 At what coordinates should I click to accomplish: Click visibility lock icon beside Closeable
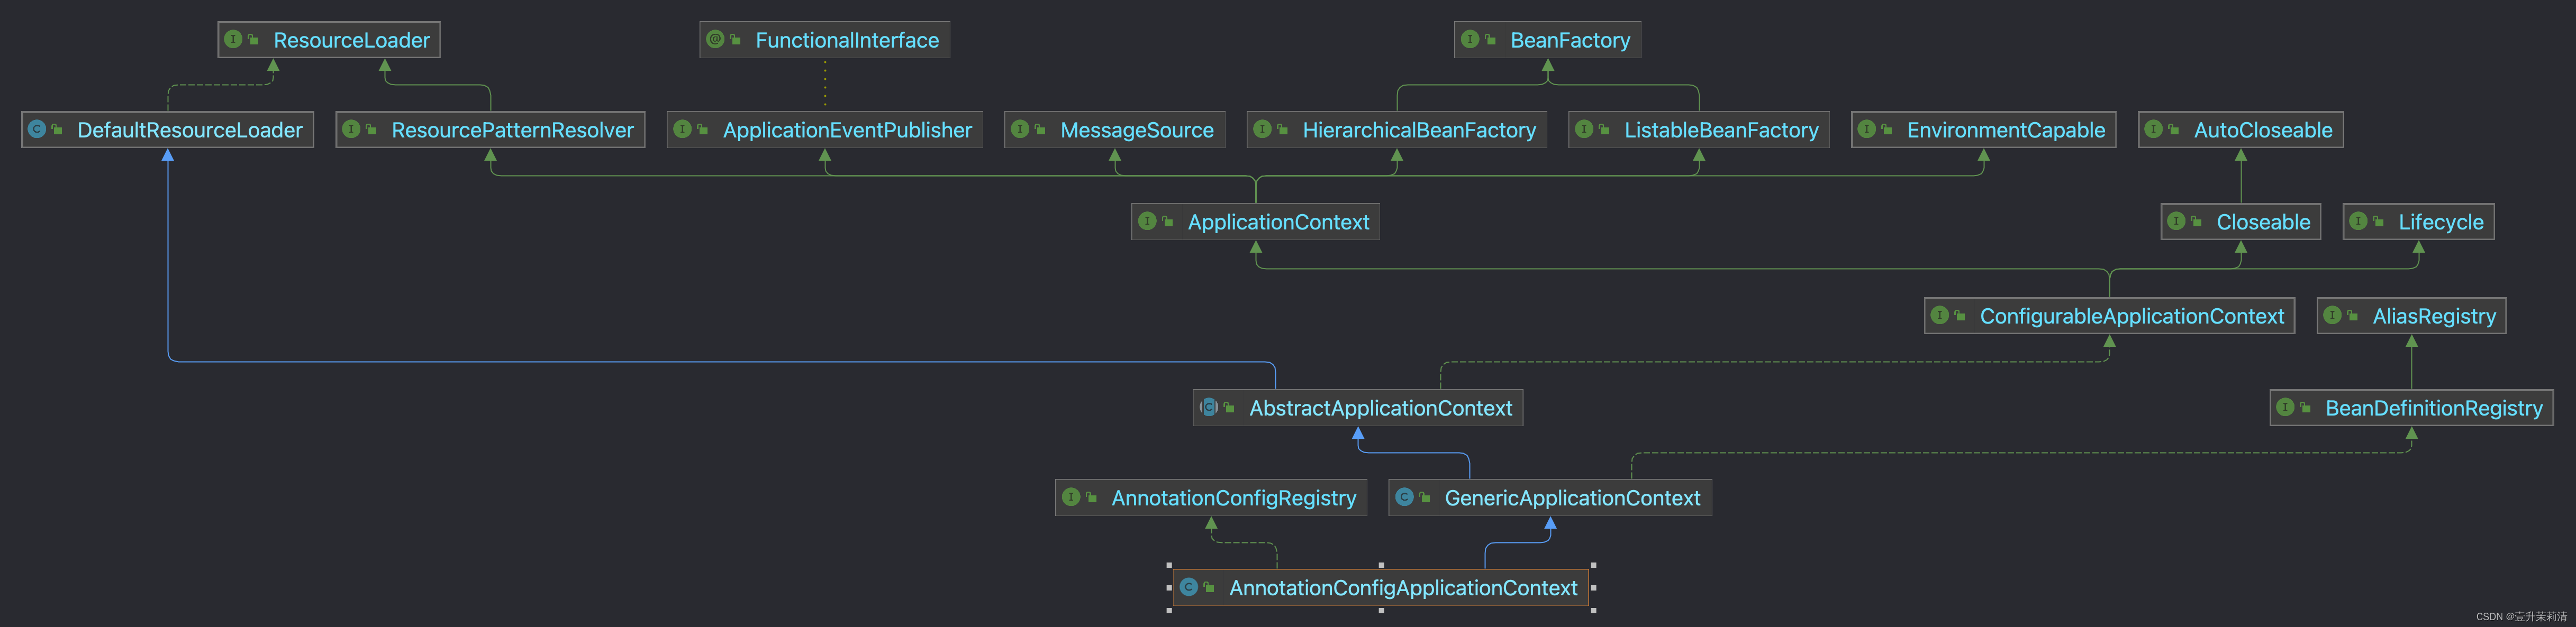[x=2196, y=222]
